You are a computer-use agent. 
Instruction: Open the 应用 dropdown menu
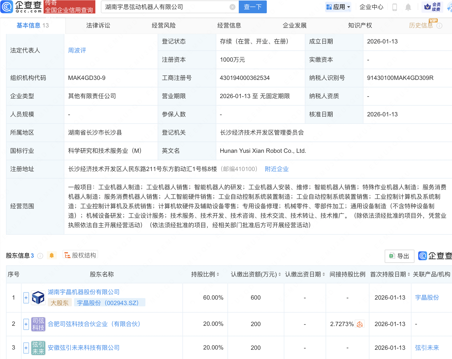click(x=338, y=7)
